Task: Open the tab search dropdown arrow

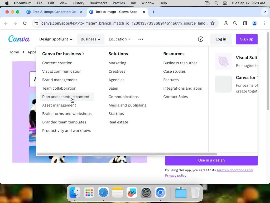Action: [265, 12]
